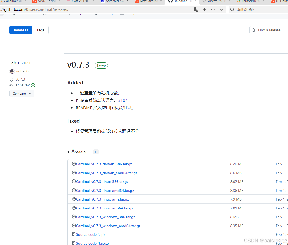Click package icon for linux_arm64 asset

point(74,208)
